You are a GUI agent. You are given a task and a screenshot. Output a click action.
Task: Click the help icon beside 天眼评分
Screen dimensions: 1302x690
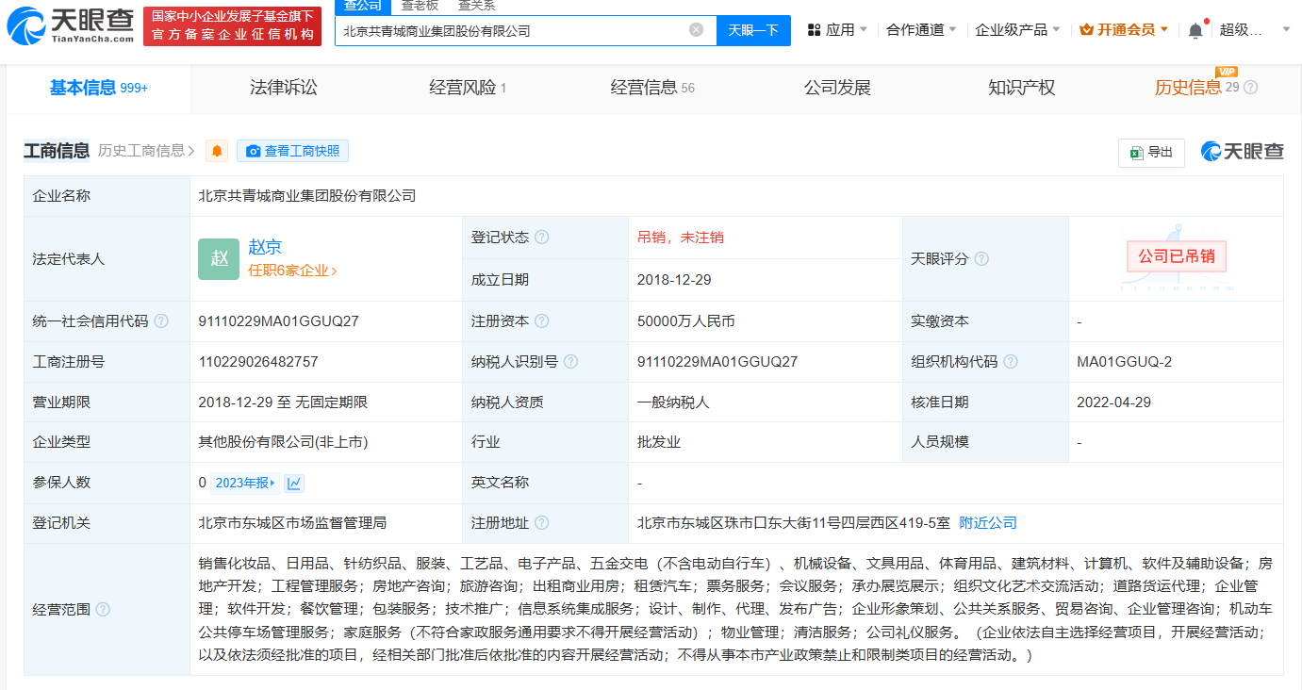pos(981,259)
